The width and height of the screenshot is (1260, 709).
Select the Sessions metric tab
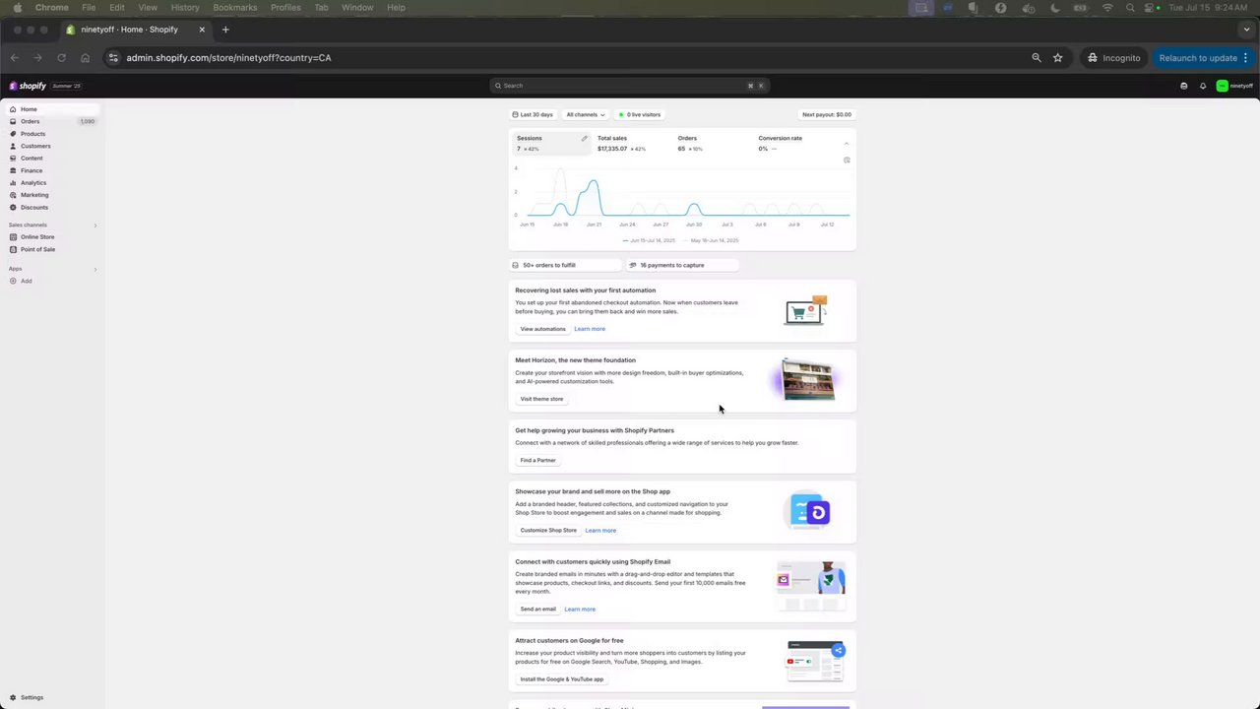[x=549, y=144]
